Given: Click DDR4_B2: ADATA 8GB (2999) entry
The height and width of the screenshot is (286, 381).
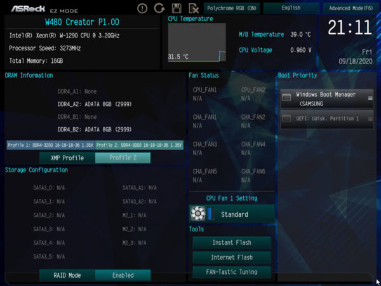Looking at the screenshot, I should pos(95,130).
